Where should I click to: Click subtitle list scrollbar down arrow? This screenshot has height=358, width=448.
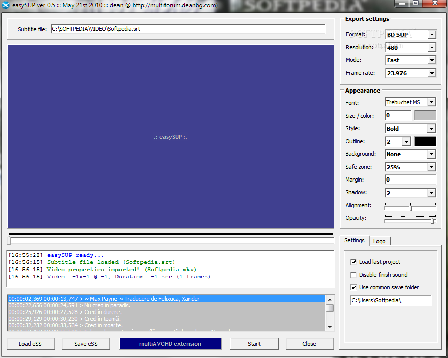click(329, 327)
